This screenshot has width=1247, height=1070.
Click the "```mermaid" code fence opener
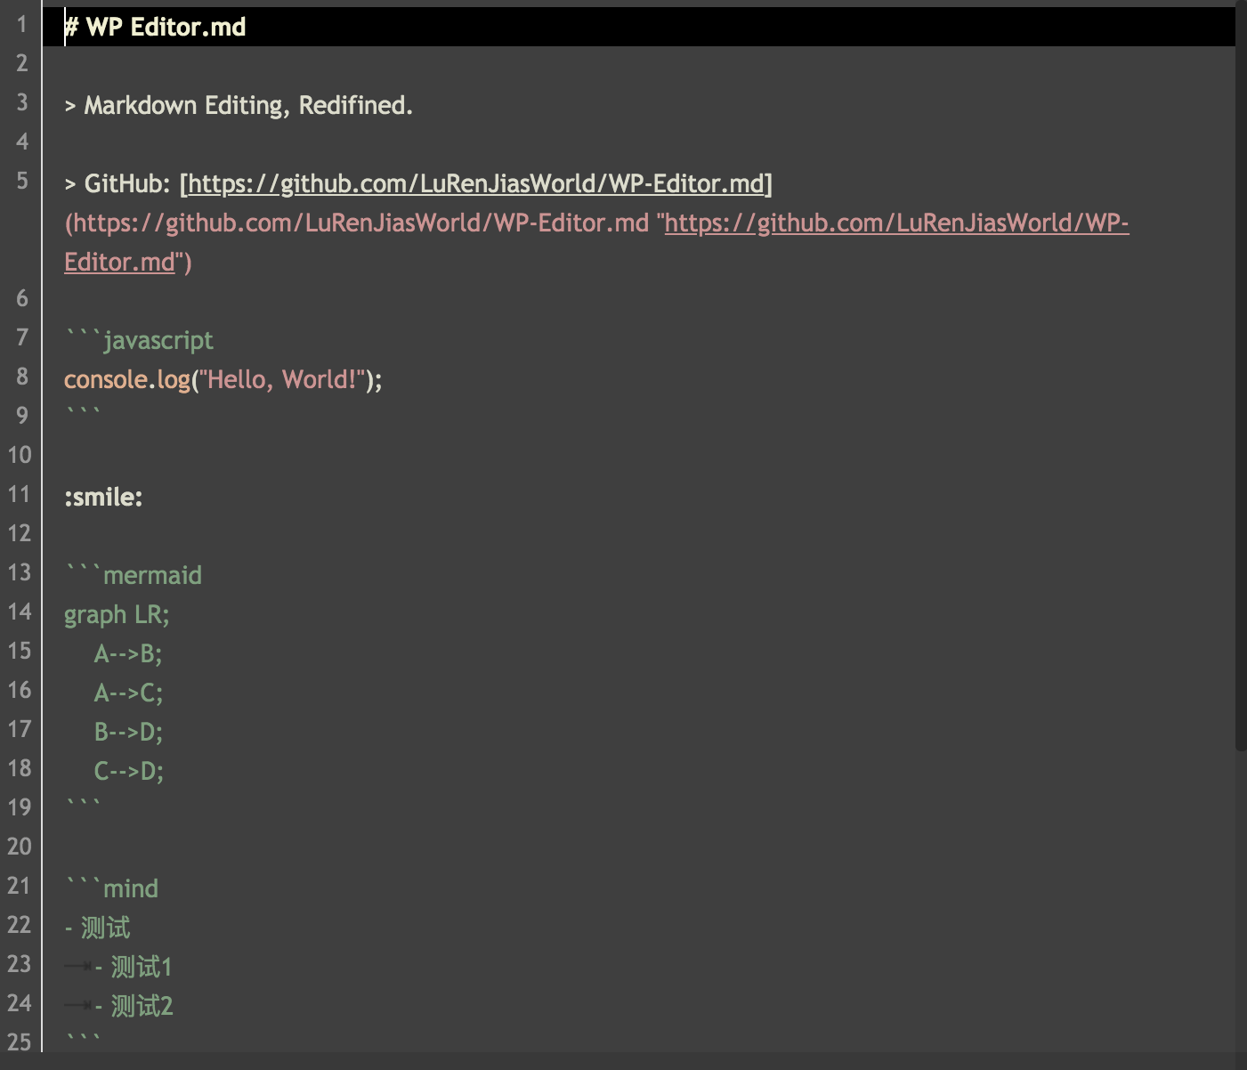pyautogui.click(x=134, y=576)
